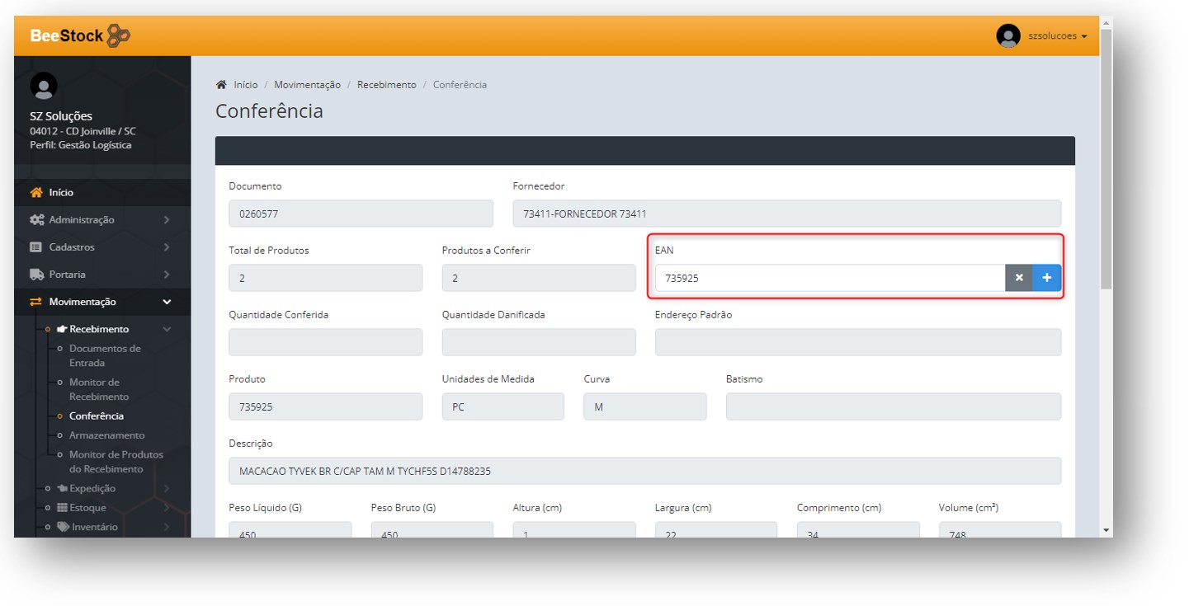Expand the Cadastros submenu

72,247
